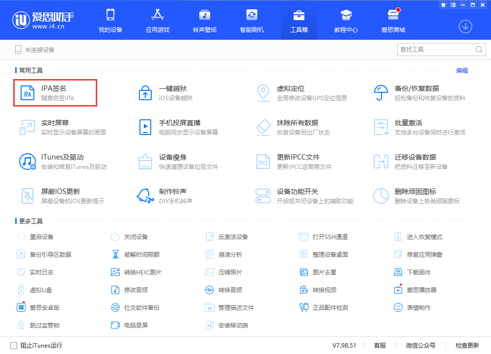Open 设备功能开关 switches icon
The image size is (491, 354).
(263, 196)
